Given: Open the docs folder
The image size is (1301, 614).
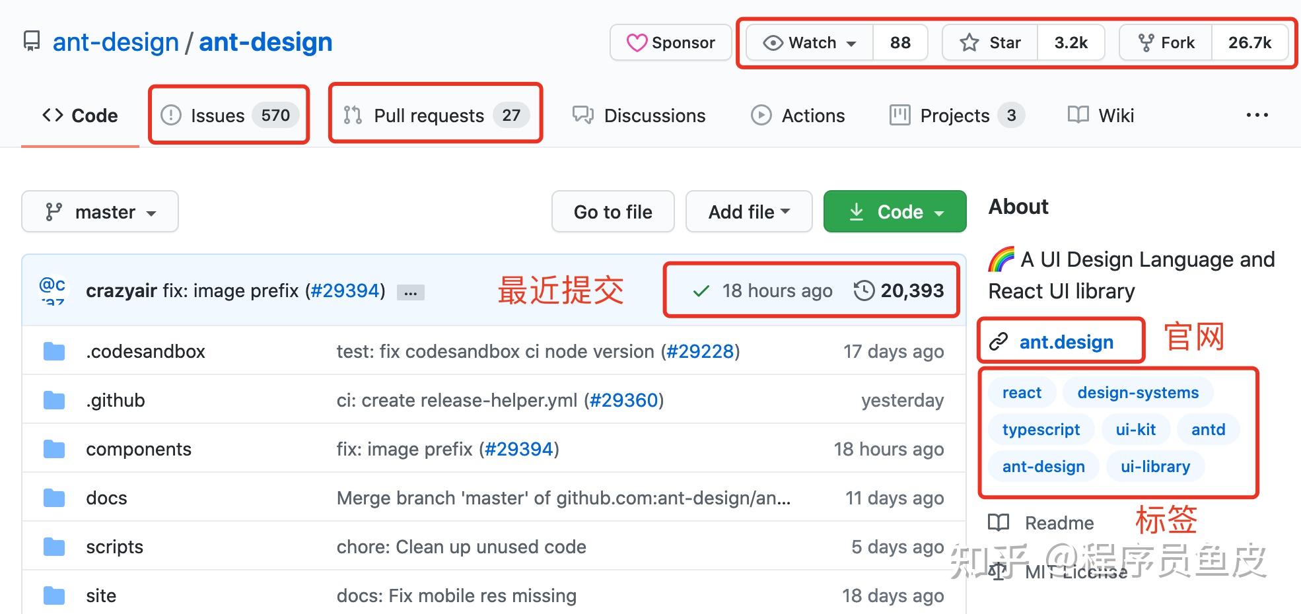Looking at the screenshot, I should 106,498.
